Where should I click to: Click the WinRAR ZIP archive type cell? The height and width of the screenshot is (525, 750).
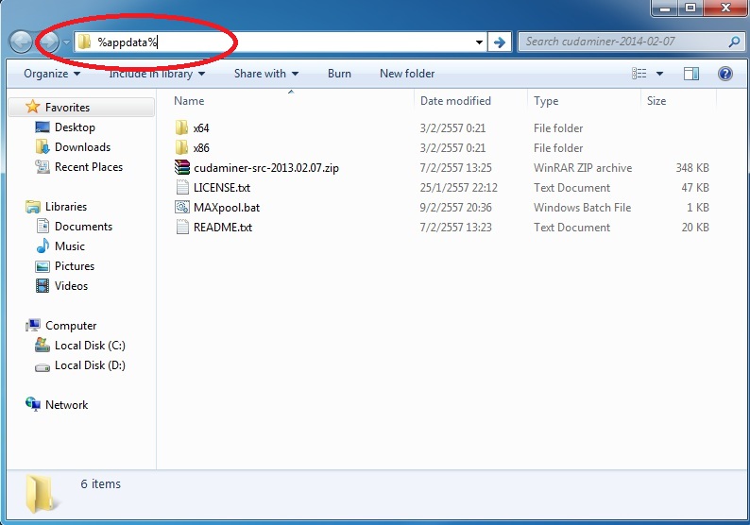(x=583, y=168)
